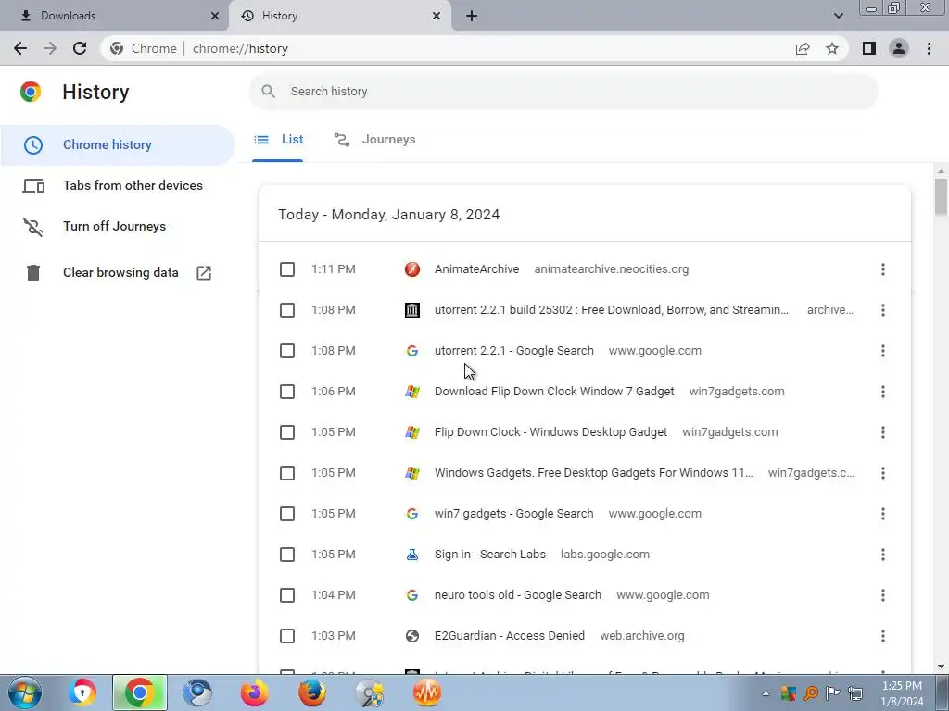The width and height of the screenshot is (949, 711).
Task: Tick the Windows Gadgets Free Desktop checkbox
Action: (287, 473)
